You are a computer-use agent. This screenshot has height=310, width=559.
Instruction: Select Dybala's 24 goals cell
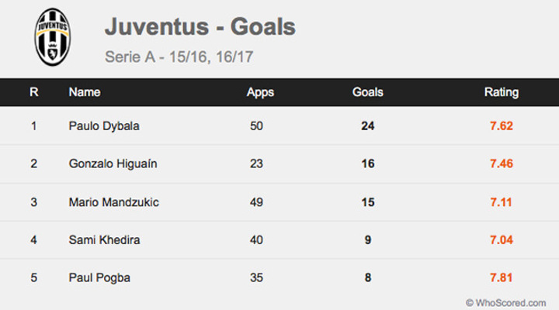click(x=367, y=126)
